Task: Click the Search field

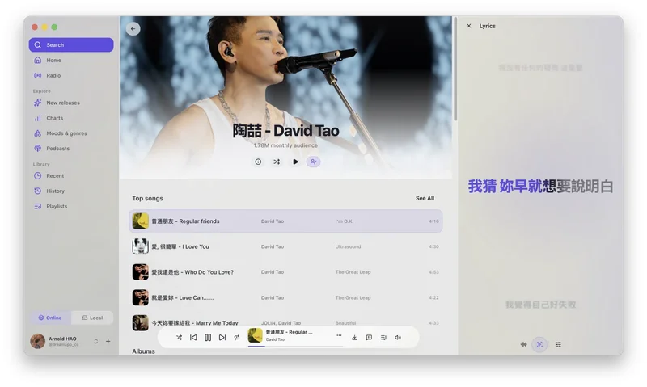Action: [x=71, y=45]
